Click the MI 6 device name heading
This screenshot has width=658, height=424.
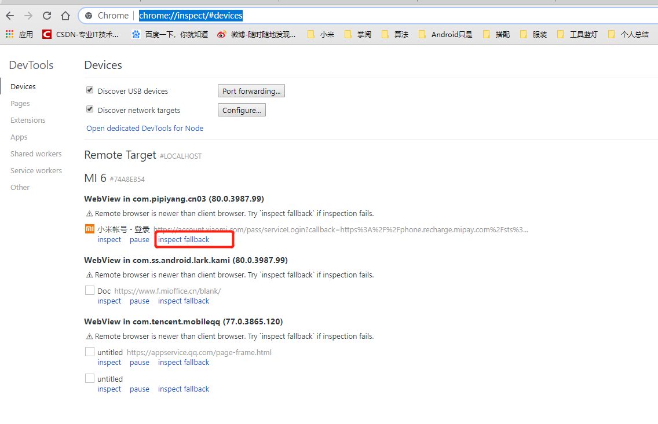point(95,178)
